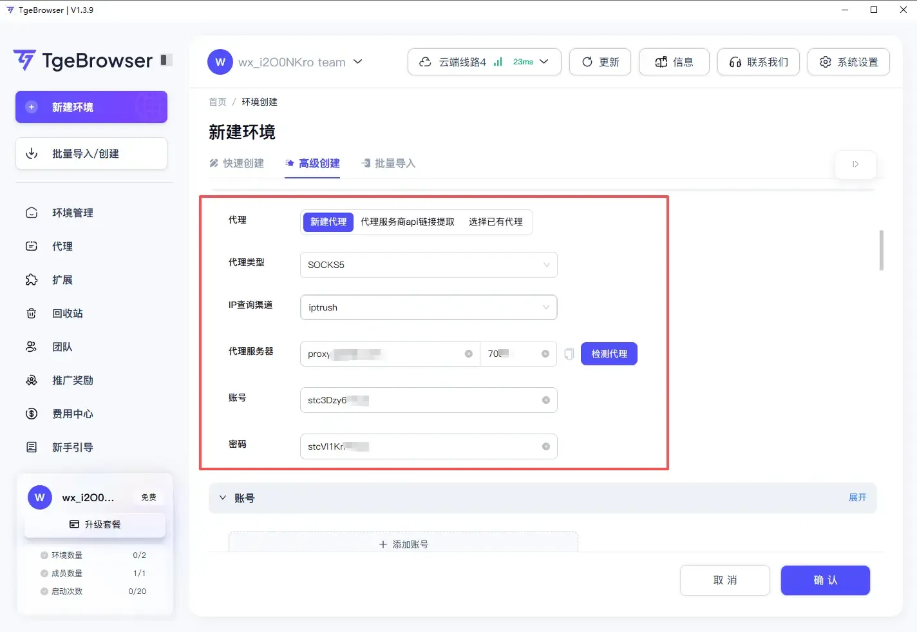Screen dimensions: 917x632
Task: Clear the 密码 password field
Action: pyautogui.click(x=546, y=446)
